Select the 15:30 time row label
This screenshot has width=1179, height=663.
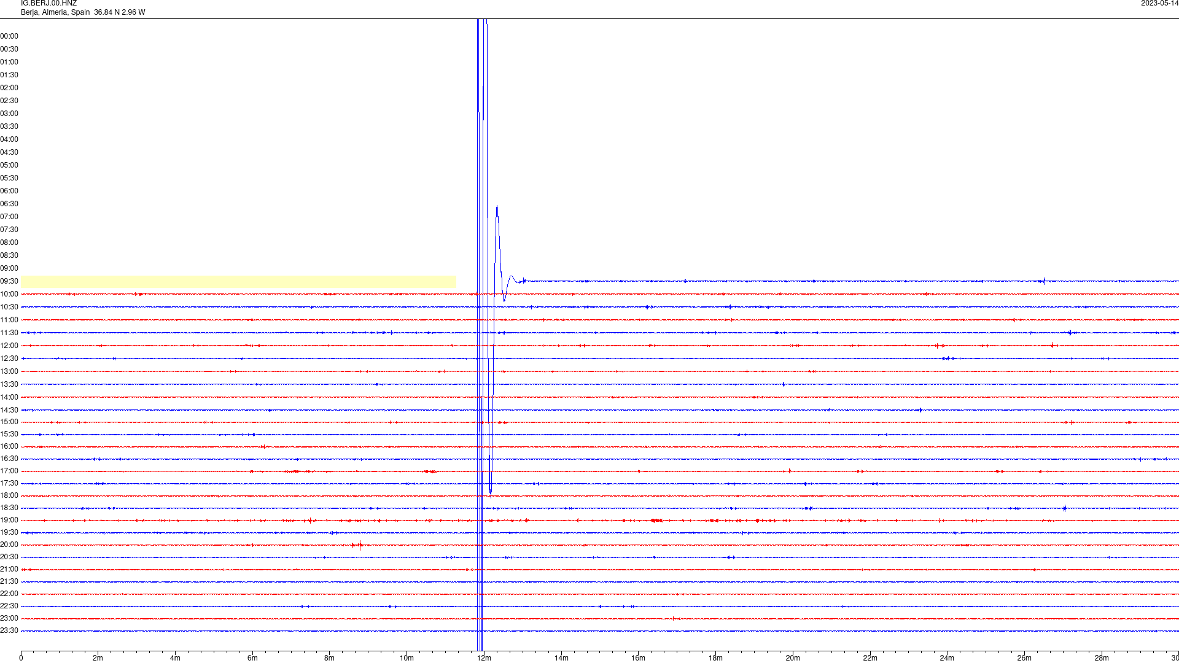point(9,434)
